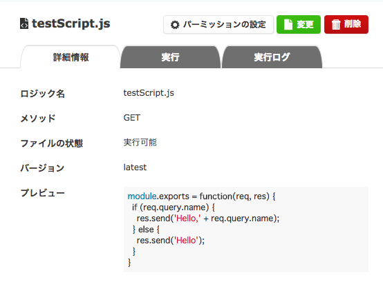Image resolution: width=383 pixels, height=284 pixels.
Task: Click the red 削除 delete button
Action: 346,24
